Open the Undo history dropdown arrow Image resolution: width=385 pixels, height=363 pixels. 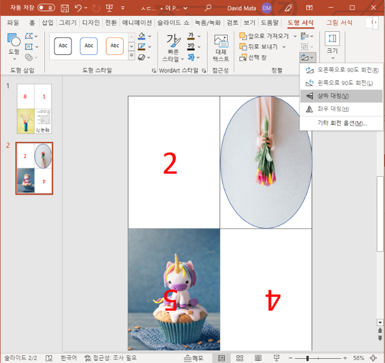point(86,8)
